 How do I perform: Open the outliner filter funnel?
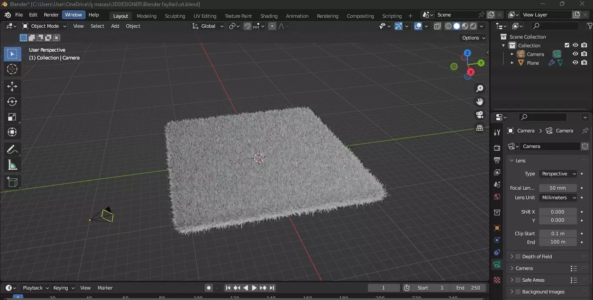click(x=589, y=26)
